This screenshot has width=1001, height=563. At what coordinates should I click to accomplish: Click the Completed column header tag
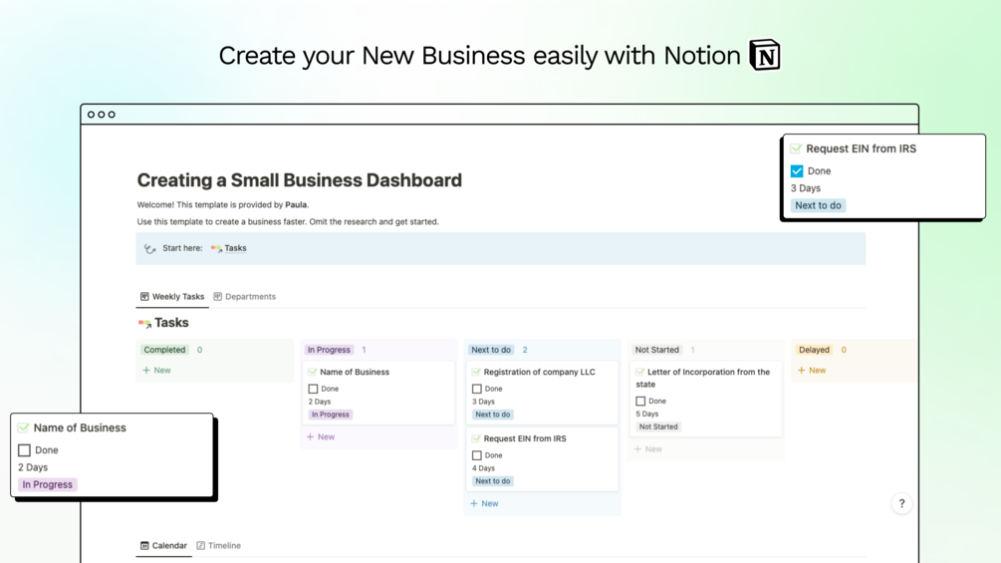tap(164, 350)
